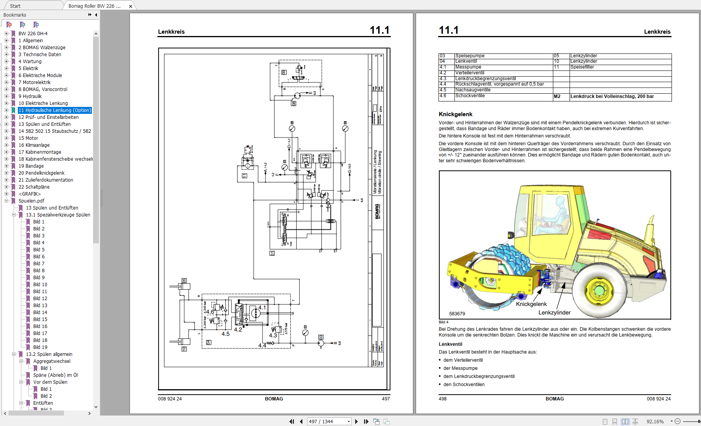Click the bookmark icon beside 19 Bandage
Viewport: 701px width, 426px height.
pos(13,166)
